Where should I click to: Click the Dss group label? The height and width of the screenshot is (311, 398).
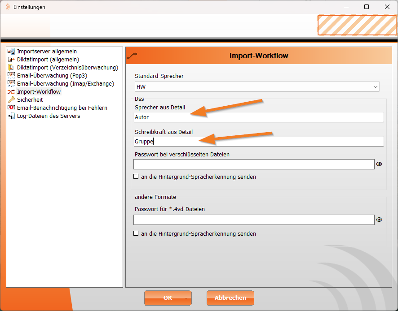(139, 99)
